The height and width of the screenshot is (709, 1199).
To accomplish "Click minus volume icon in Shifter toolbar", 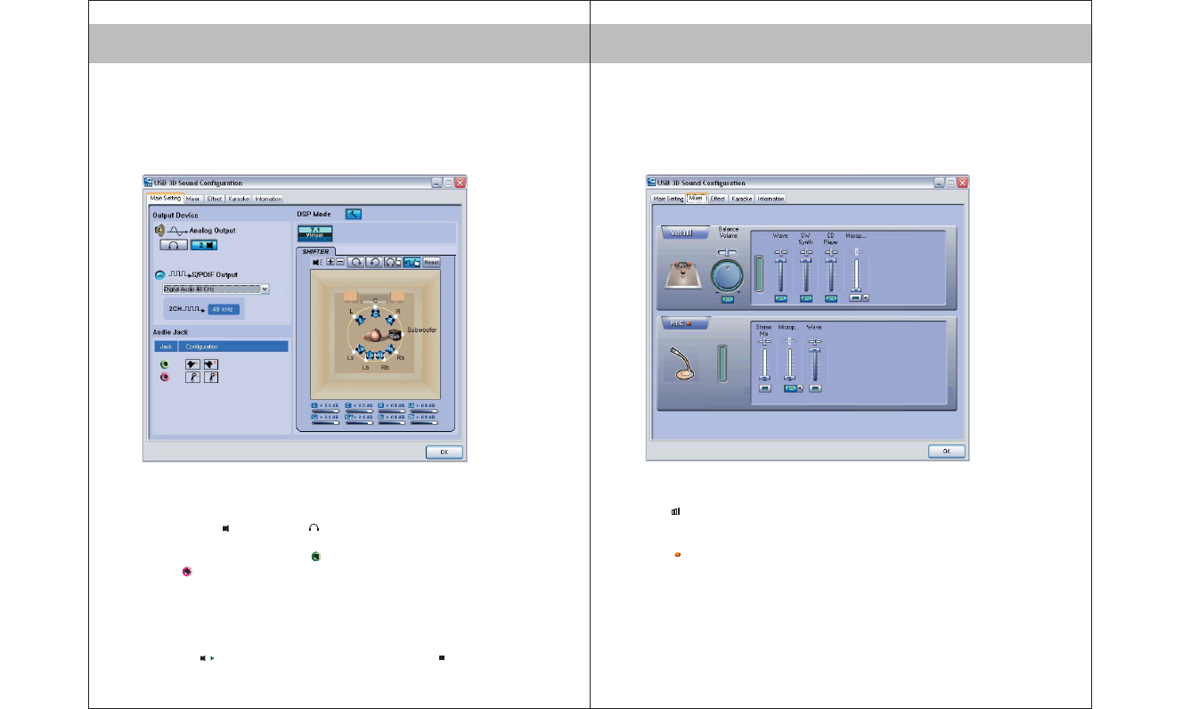I will pyautogui.click(x=341, y=262).
